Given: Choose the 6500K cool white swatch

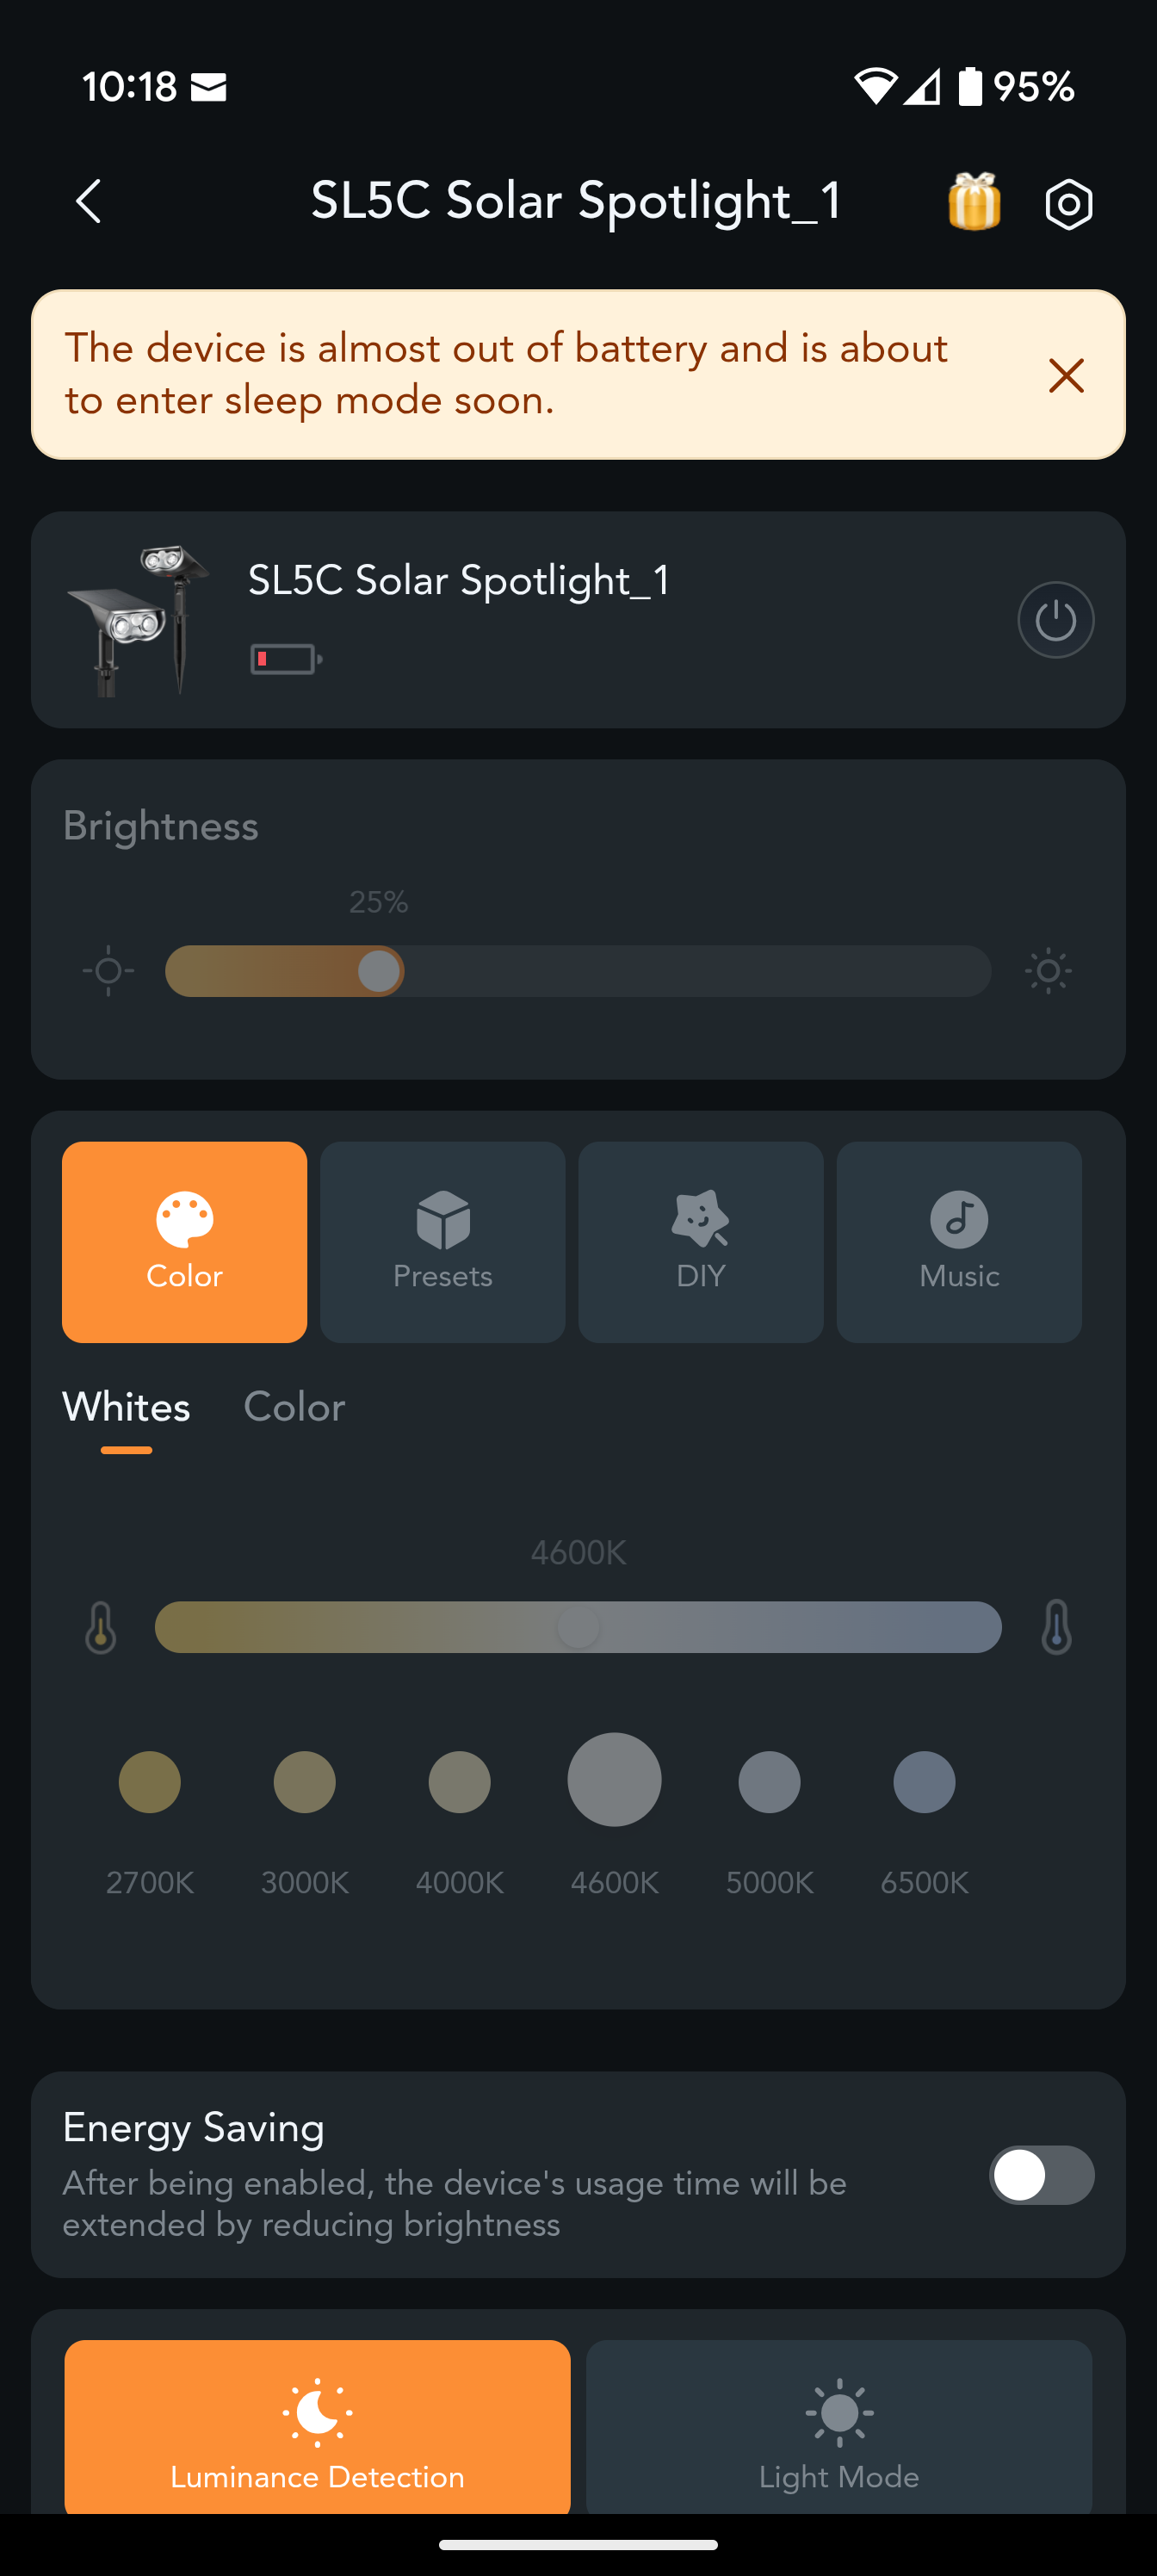Looking at the screenshot, I should pyautogui.click(x=924, y=1782).
